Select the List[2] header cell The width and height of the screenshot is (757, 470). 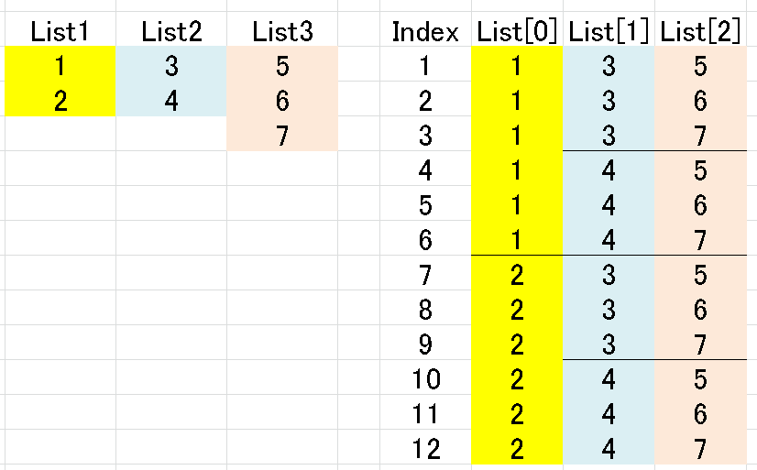coord(700,29)
